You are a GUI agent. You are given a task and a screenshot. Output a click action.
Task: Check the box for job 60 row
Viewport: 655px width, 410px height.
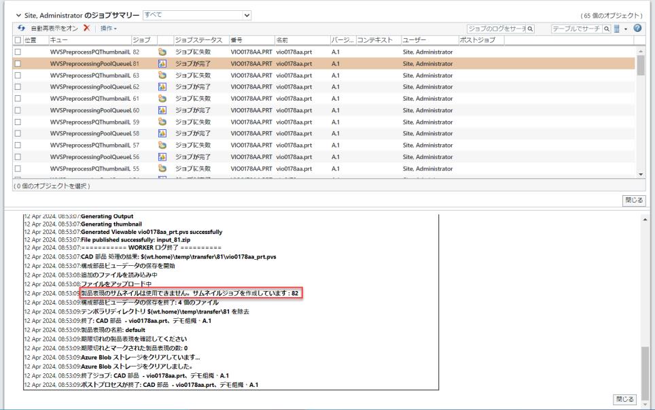(18, 110)
